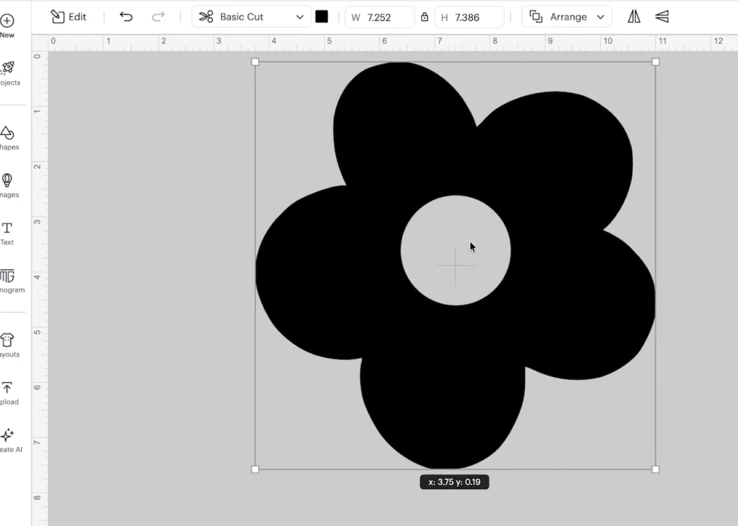Image resolution: width=738 pixels, height=526 pixels.
Task: Open the New project button in sidebar
Action: click(x=7, y=26)
